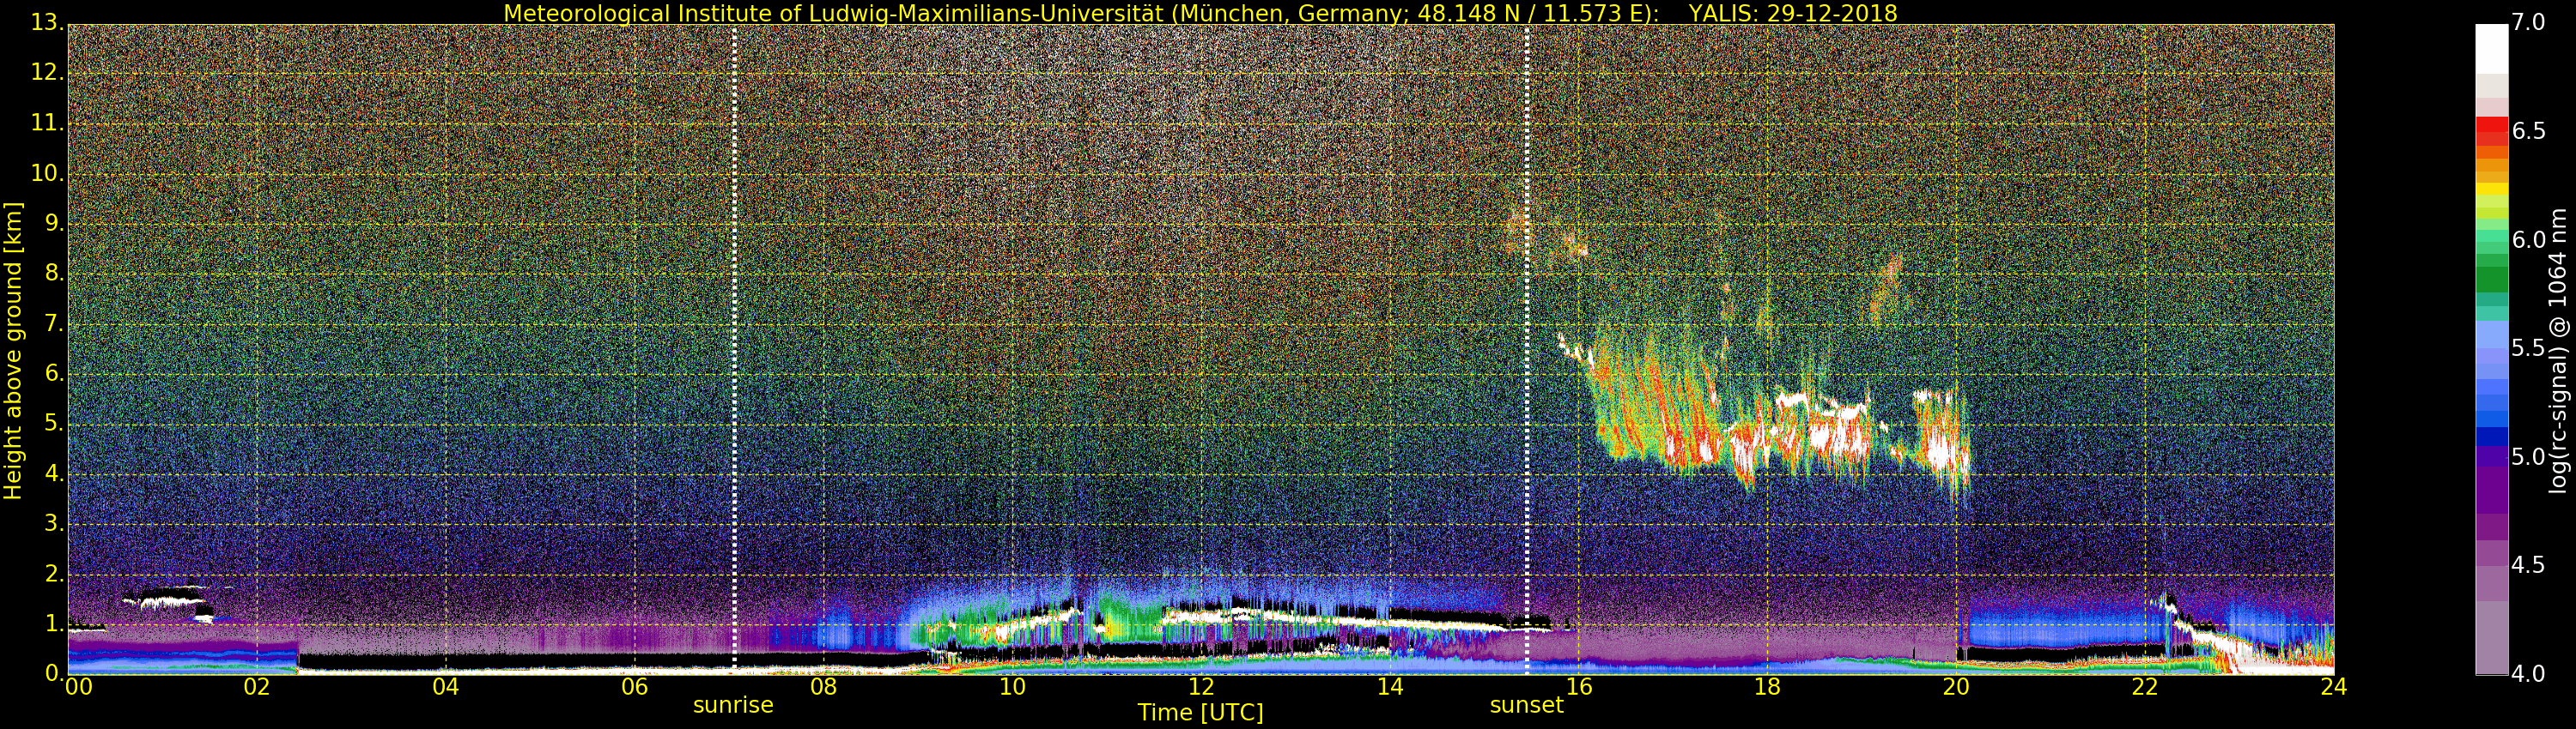Click the 'sunrise' label under the time axis
The image size is (2576, 729).
pyautogui.click(x=733, y=705)
